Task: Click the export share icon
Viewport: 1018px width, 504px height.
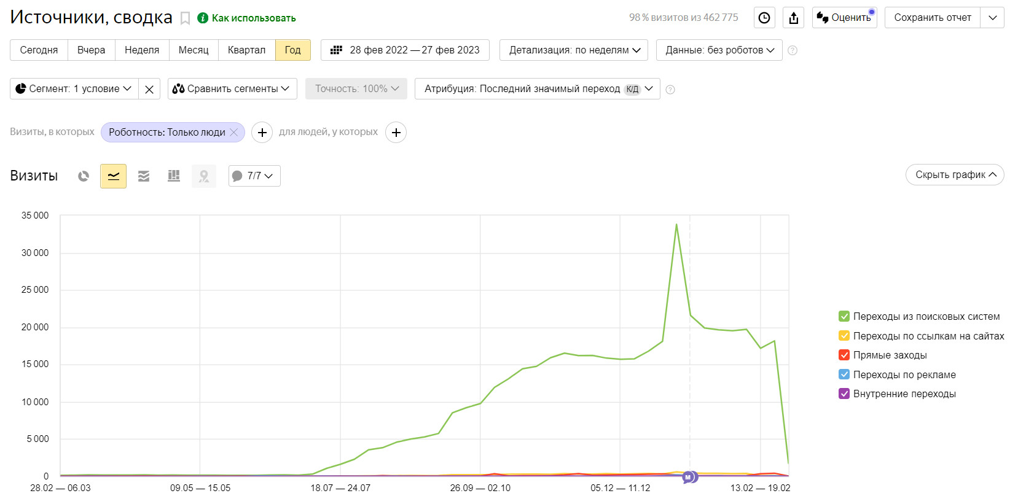Action: (x=793, y=18)
